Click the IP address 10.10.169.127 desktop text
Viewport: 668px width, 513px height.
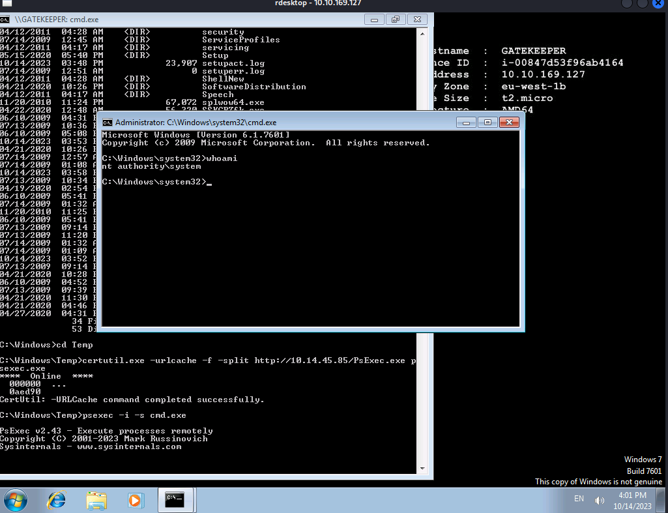pyautogui.click(x=543, y=74)
